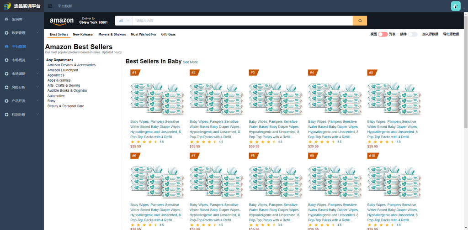468x230 pixels.
Task: Click the plus icon beside 风险分析
Action: [x=6, y=87]
